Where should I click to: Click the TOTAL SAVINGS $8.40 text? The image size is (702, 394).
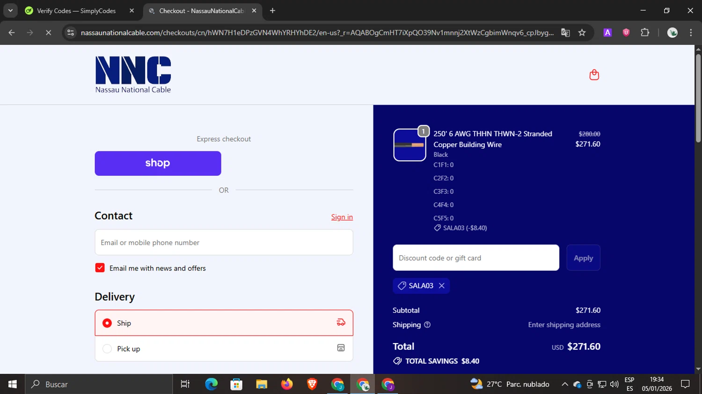click(x=442, y=361)
